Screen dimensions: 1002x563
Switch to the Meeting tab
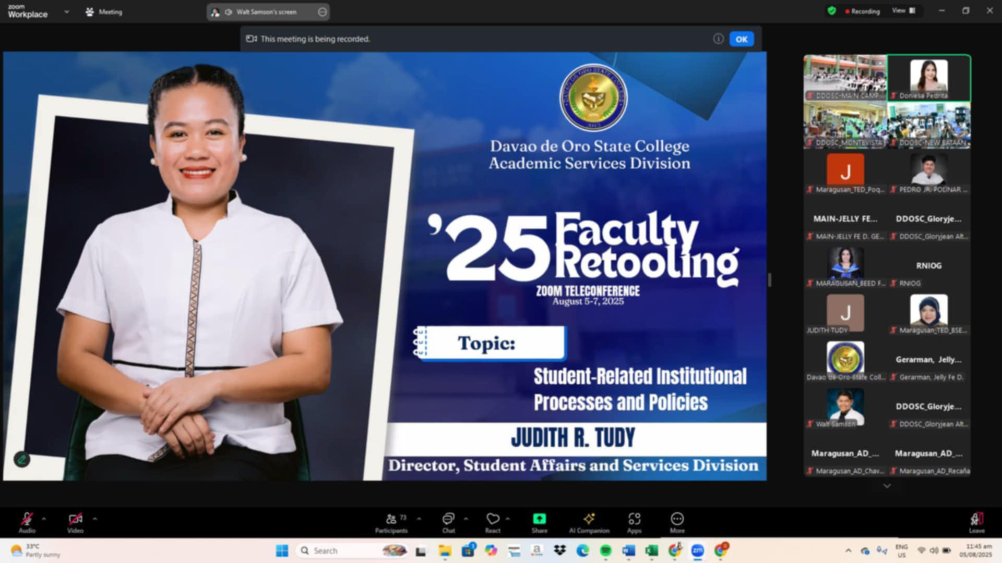coord(104,12)
